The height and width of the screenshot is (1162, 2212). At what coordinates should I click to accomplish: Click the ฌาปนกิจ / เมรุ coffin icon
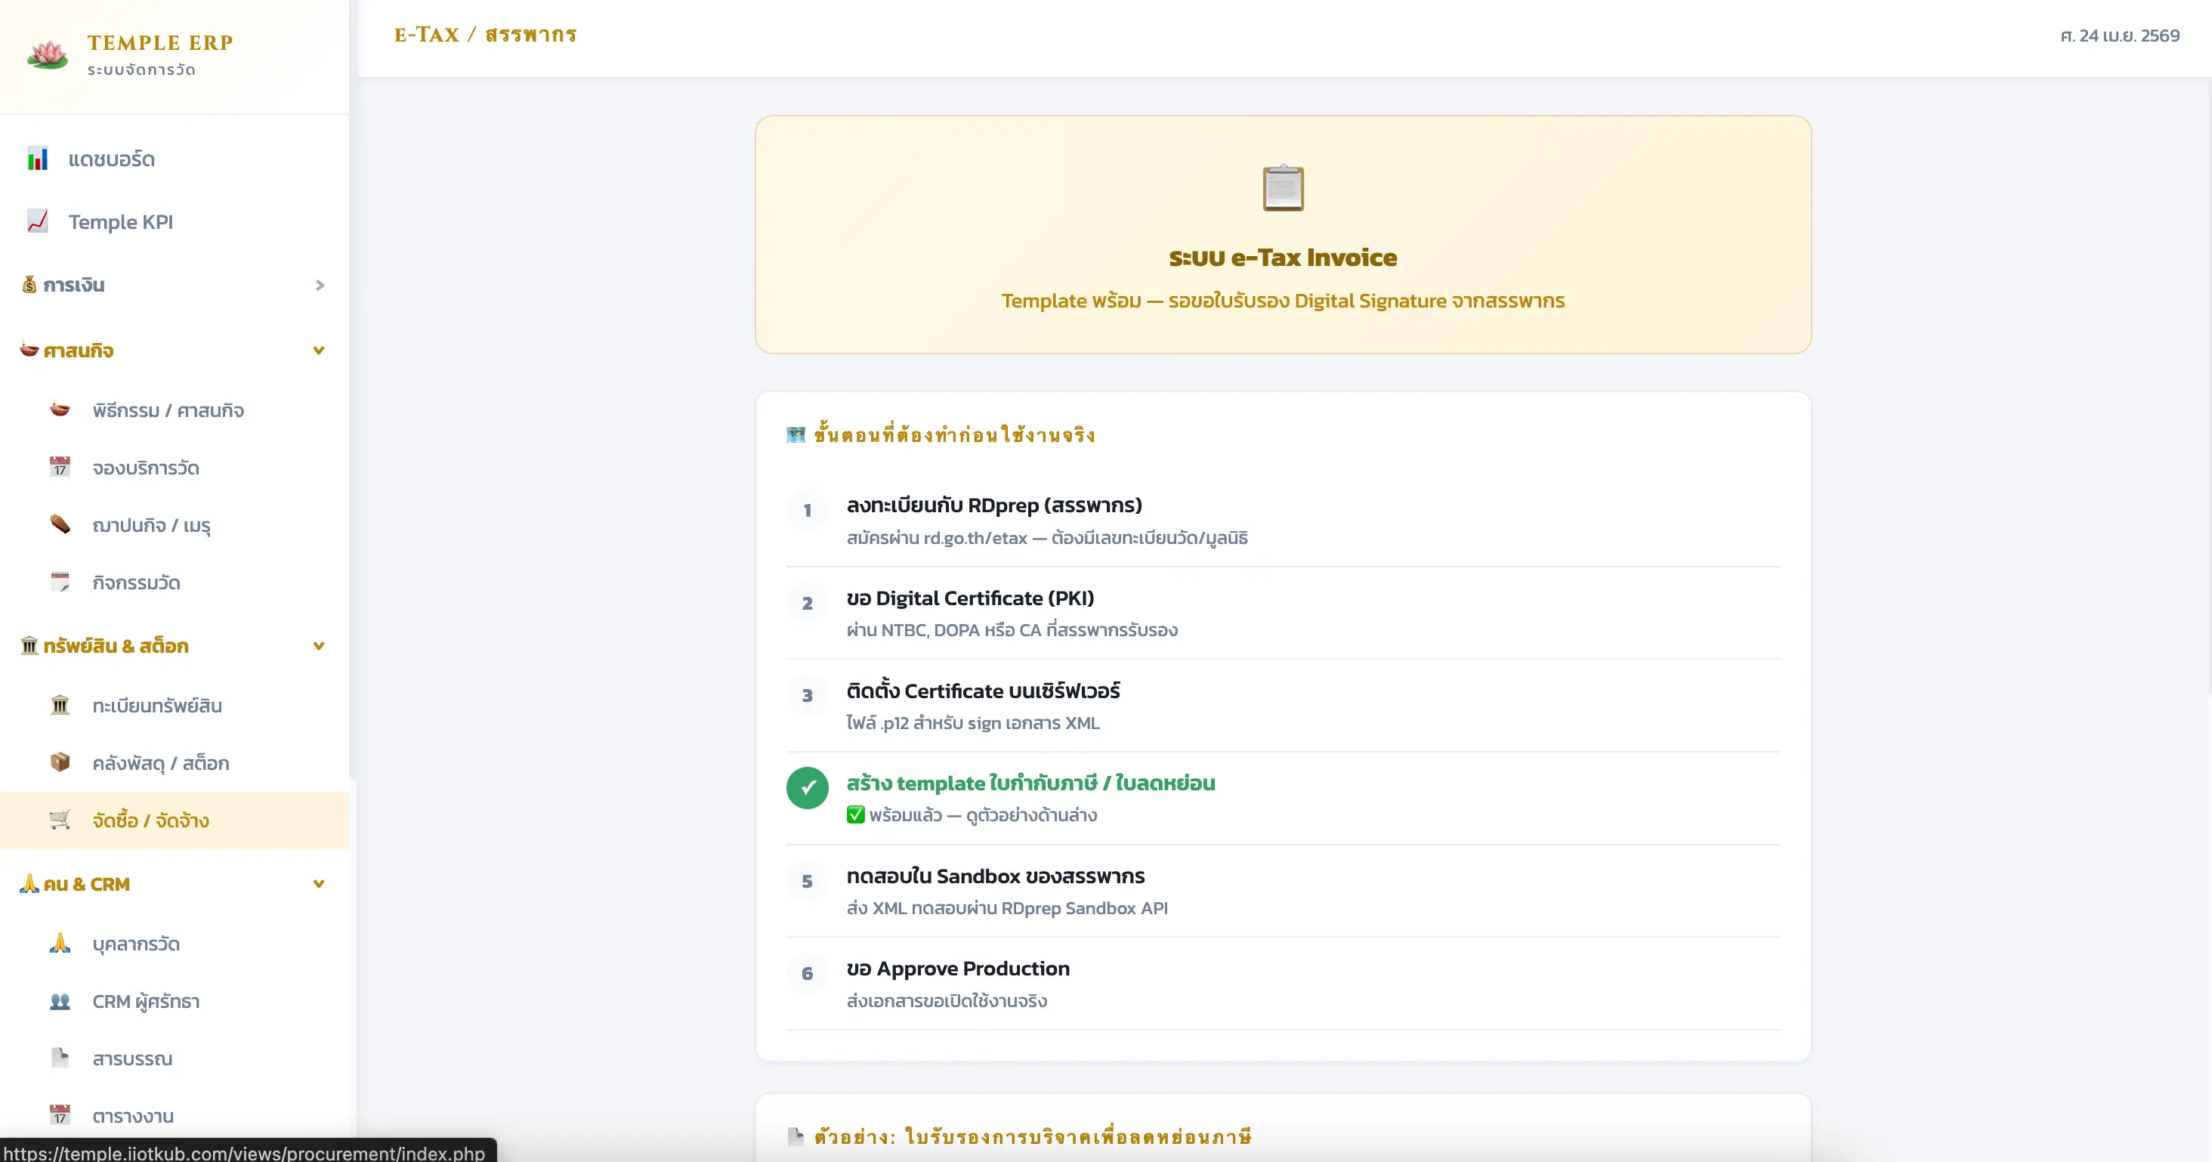[60, 524]
